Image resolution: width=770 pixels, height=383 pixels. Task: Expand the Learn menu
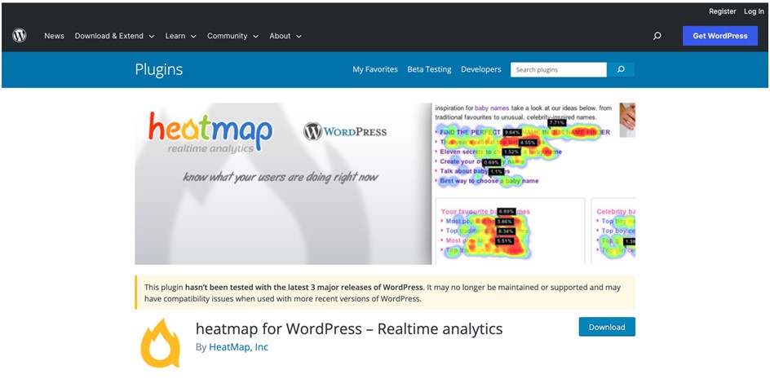(181, 36)
